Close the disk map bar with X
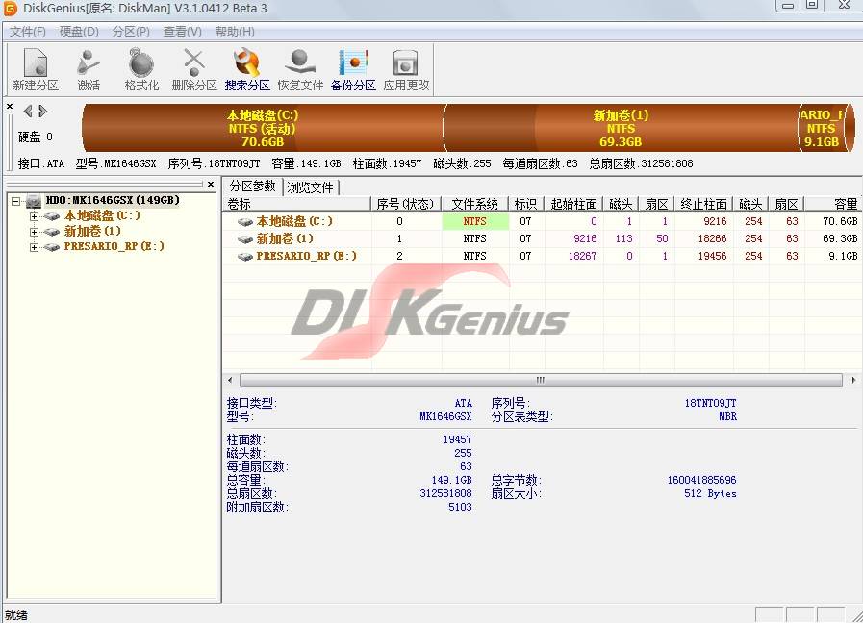 tap(10, 106)
